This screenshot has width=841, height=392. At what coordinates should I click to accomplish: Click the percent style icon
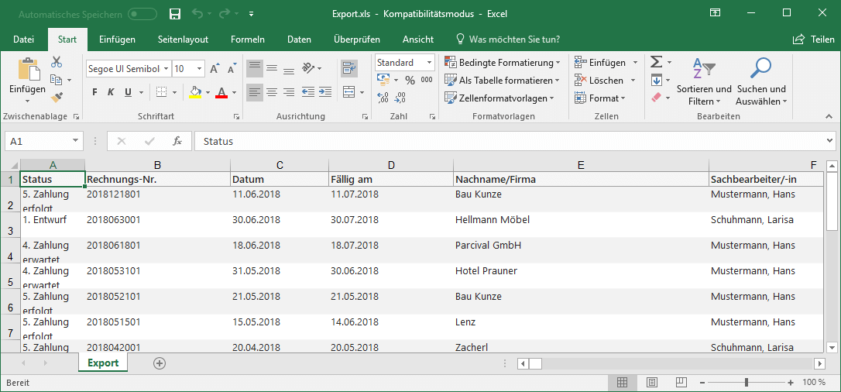coord(410,81)
